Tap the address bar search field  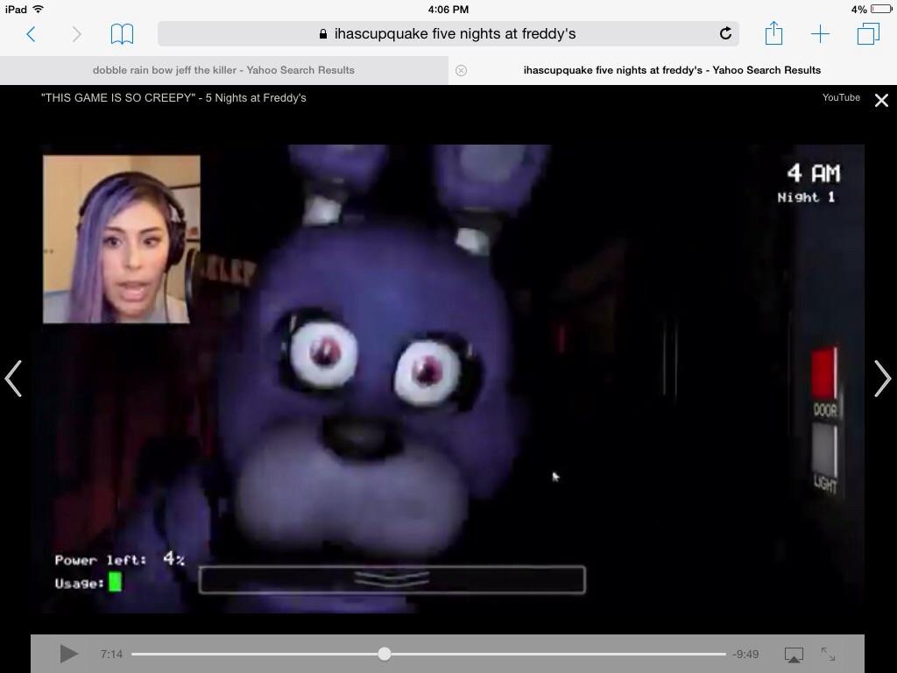pyautogui.click(x=448, y=34)
